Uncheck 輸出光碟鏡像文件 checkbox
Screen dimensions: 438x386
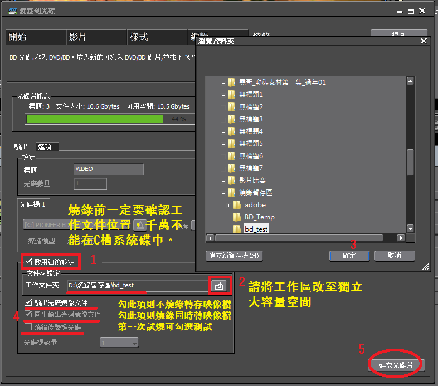tap(28, 302)
